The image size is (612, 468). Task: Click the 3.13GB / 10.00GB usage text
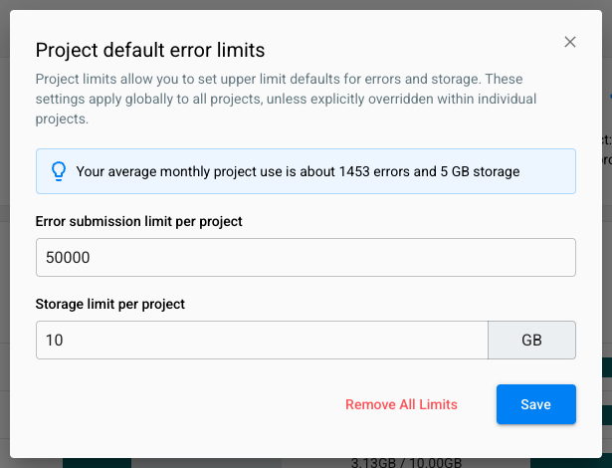tap(406, 462)
